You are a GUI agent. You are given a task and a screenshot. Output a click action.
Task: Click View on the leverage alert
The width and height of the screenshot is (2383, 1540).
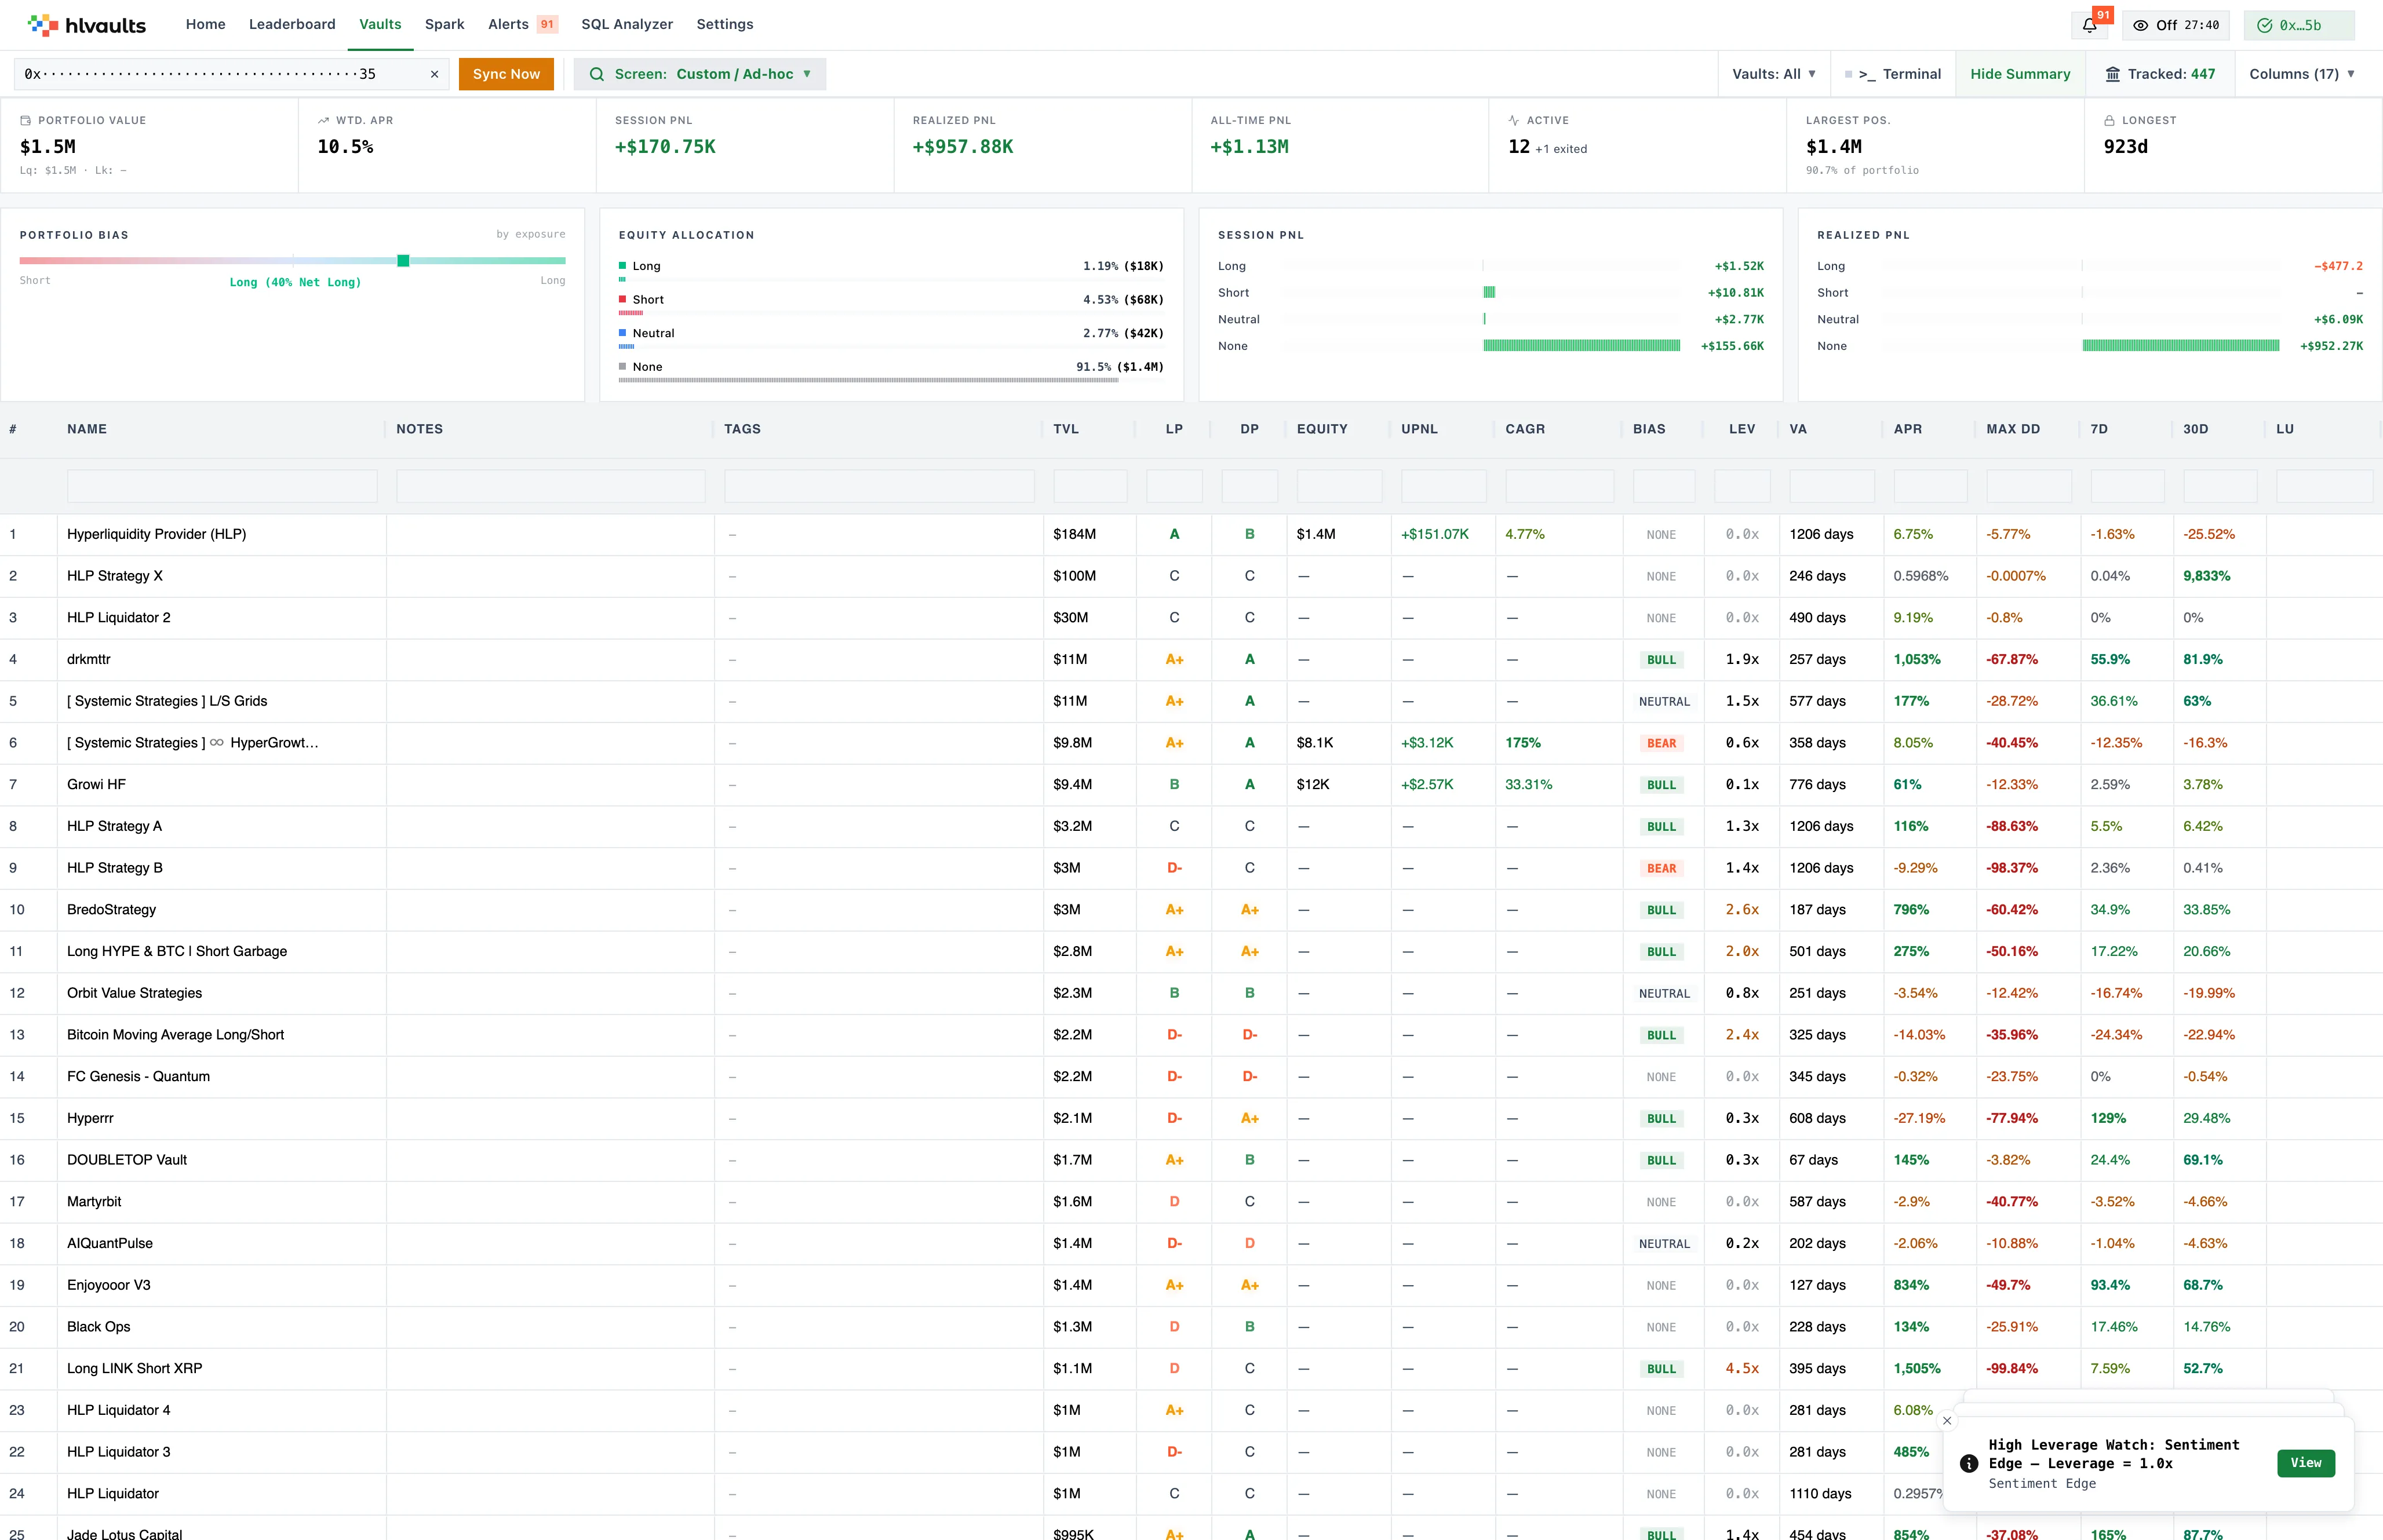2306,1463
